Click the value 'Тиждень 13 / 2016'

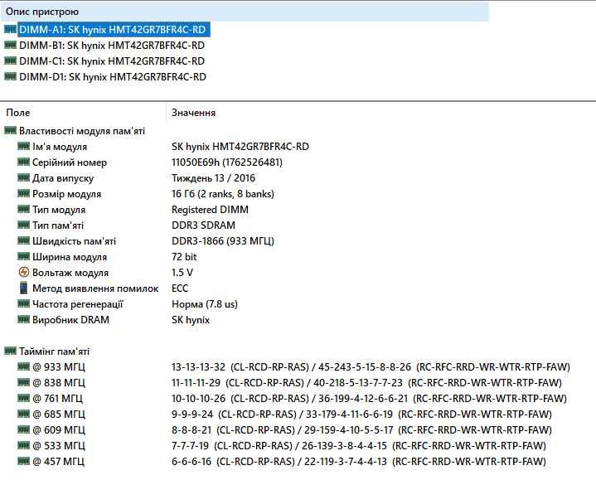point(213,178)
